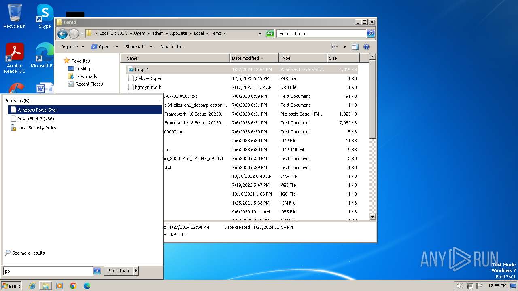Open Acrobat Reader DC desktop shortcut
Viewport: 518px width, 291px height.
coord(15,58)
